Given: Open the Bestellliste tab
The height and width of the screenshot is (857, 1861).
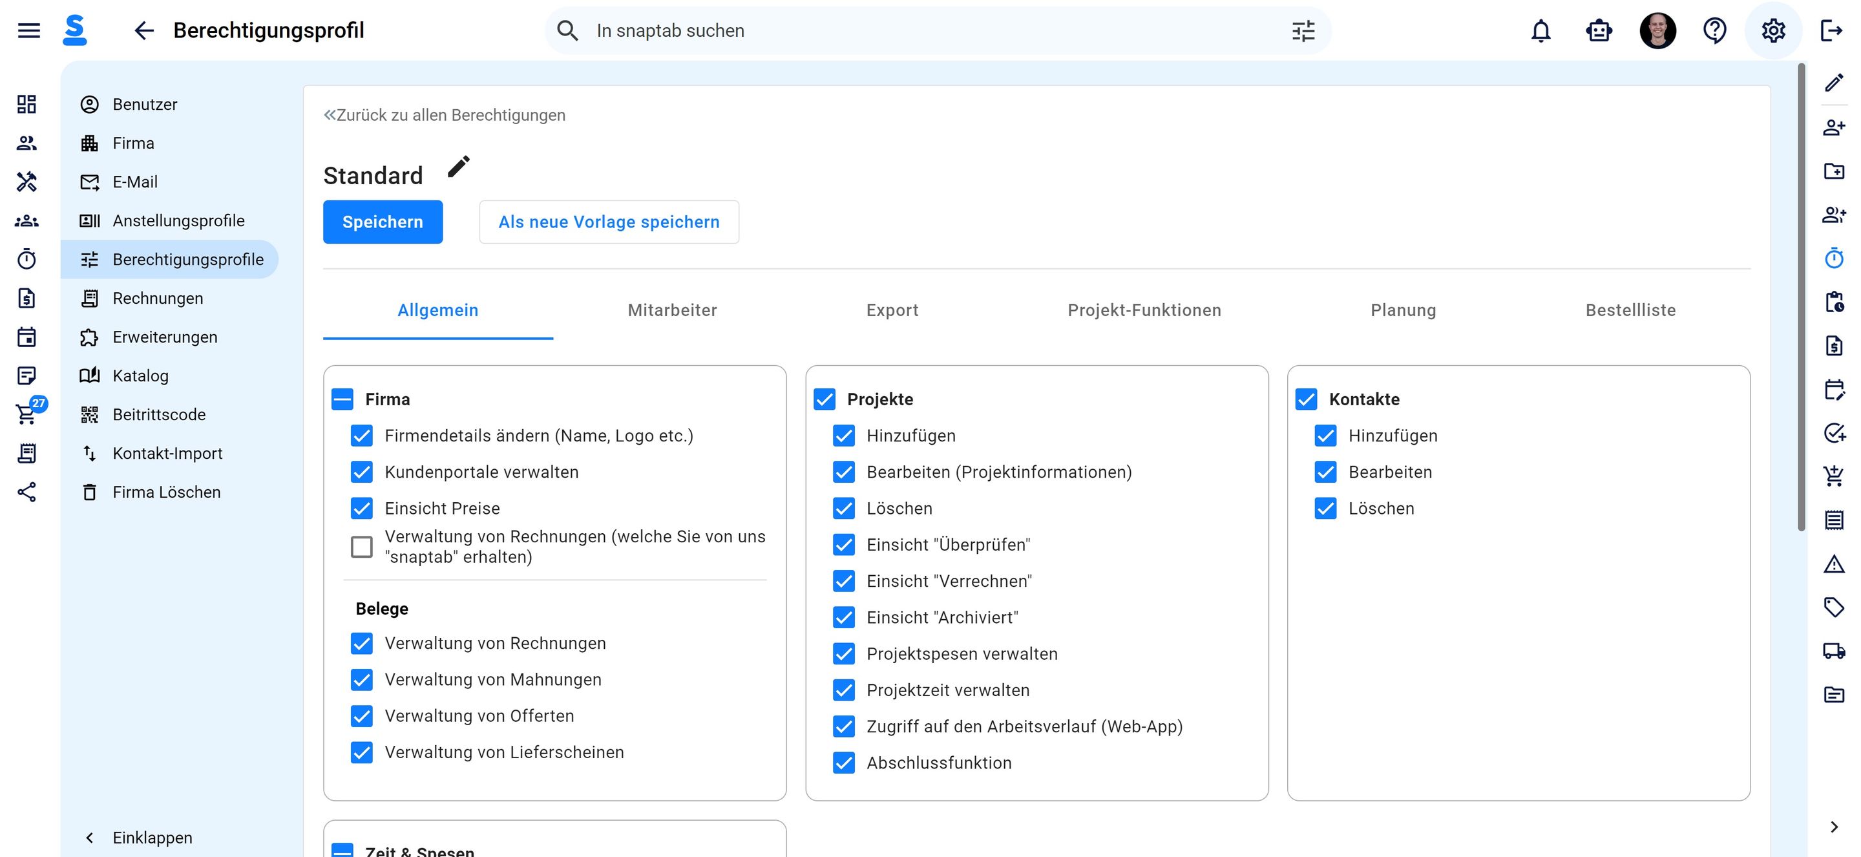Looking at the screenshot, I should click(x=1630, y=310).
